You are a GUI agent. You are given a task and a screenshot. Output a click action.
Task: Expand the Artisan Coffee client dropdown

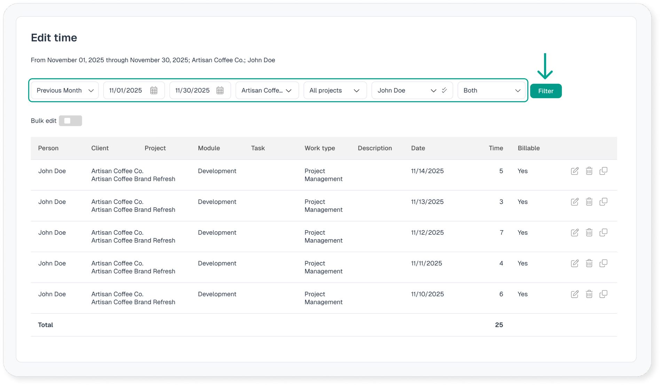pyautogui.click(x=267, y=90)
